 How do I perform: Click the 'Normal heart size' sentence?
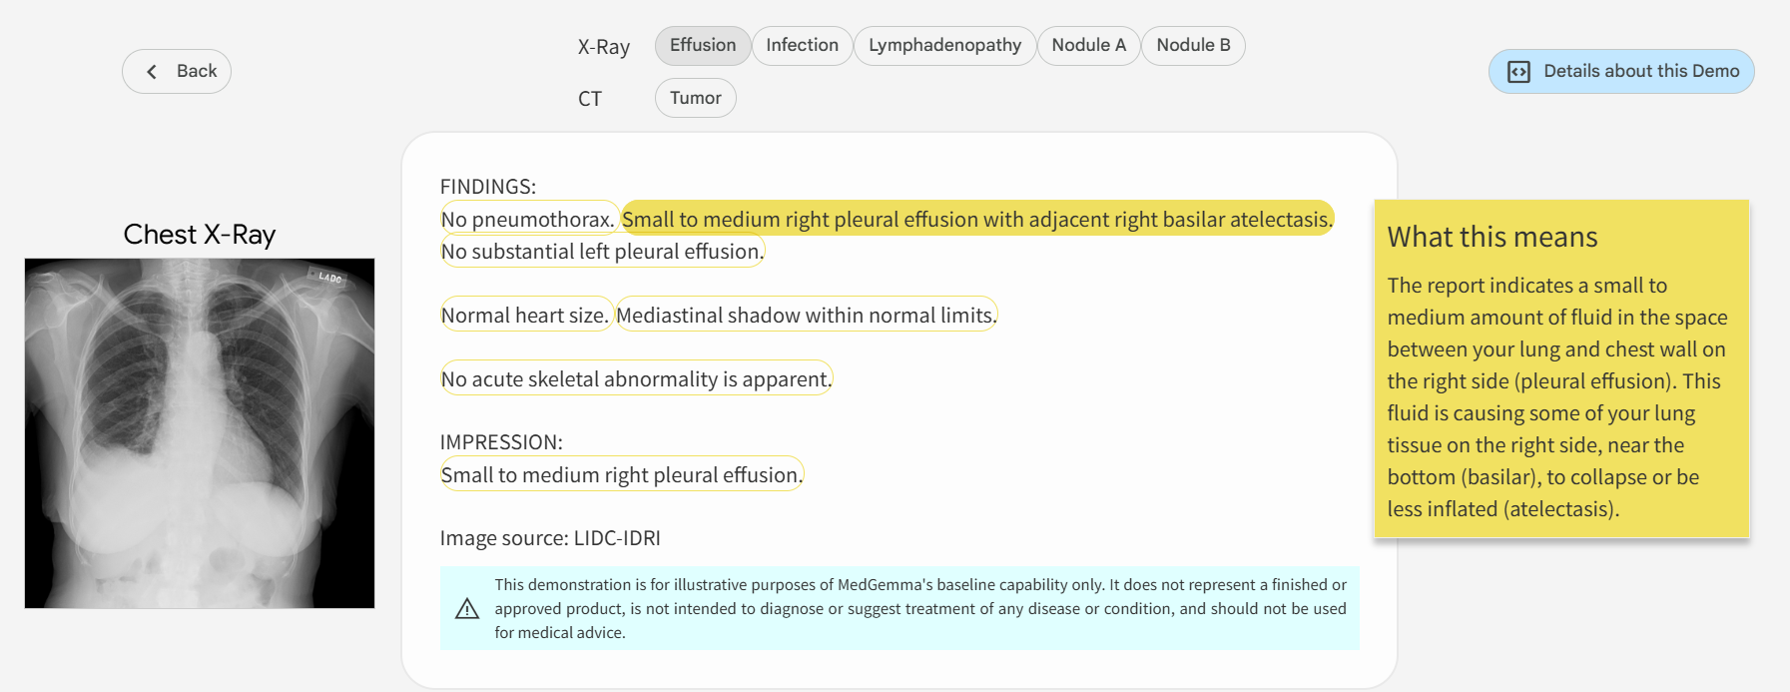click(x=525, y=316)
